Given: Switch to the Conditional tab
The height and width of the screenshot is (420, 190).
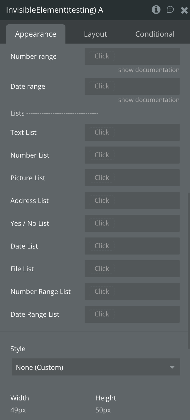Looking at the screenshot, I should 155,34.
